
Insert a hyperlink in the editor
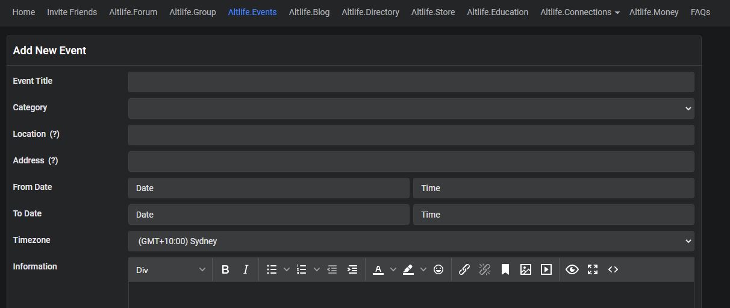coord(464,270)
